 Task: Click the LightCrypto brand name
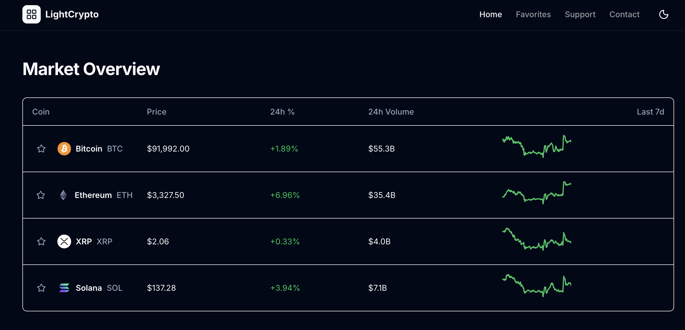(x=72, y=14)
